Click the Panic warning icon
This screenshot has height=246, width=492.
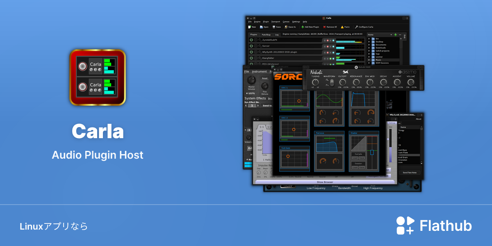342,27
